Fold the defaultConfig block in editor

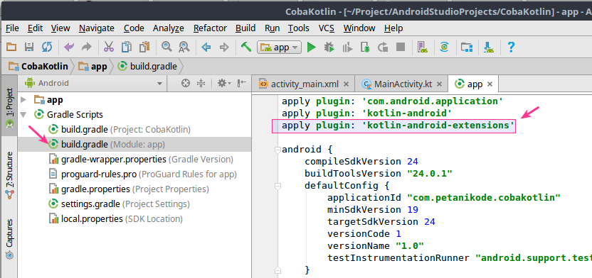278,186
